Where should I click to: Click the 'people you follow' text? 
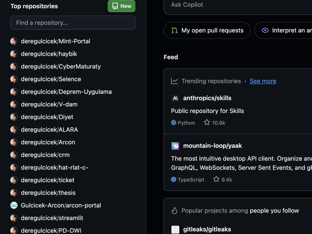coord(274,211)
